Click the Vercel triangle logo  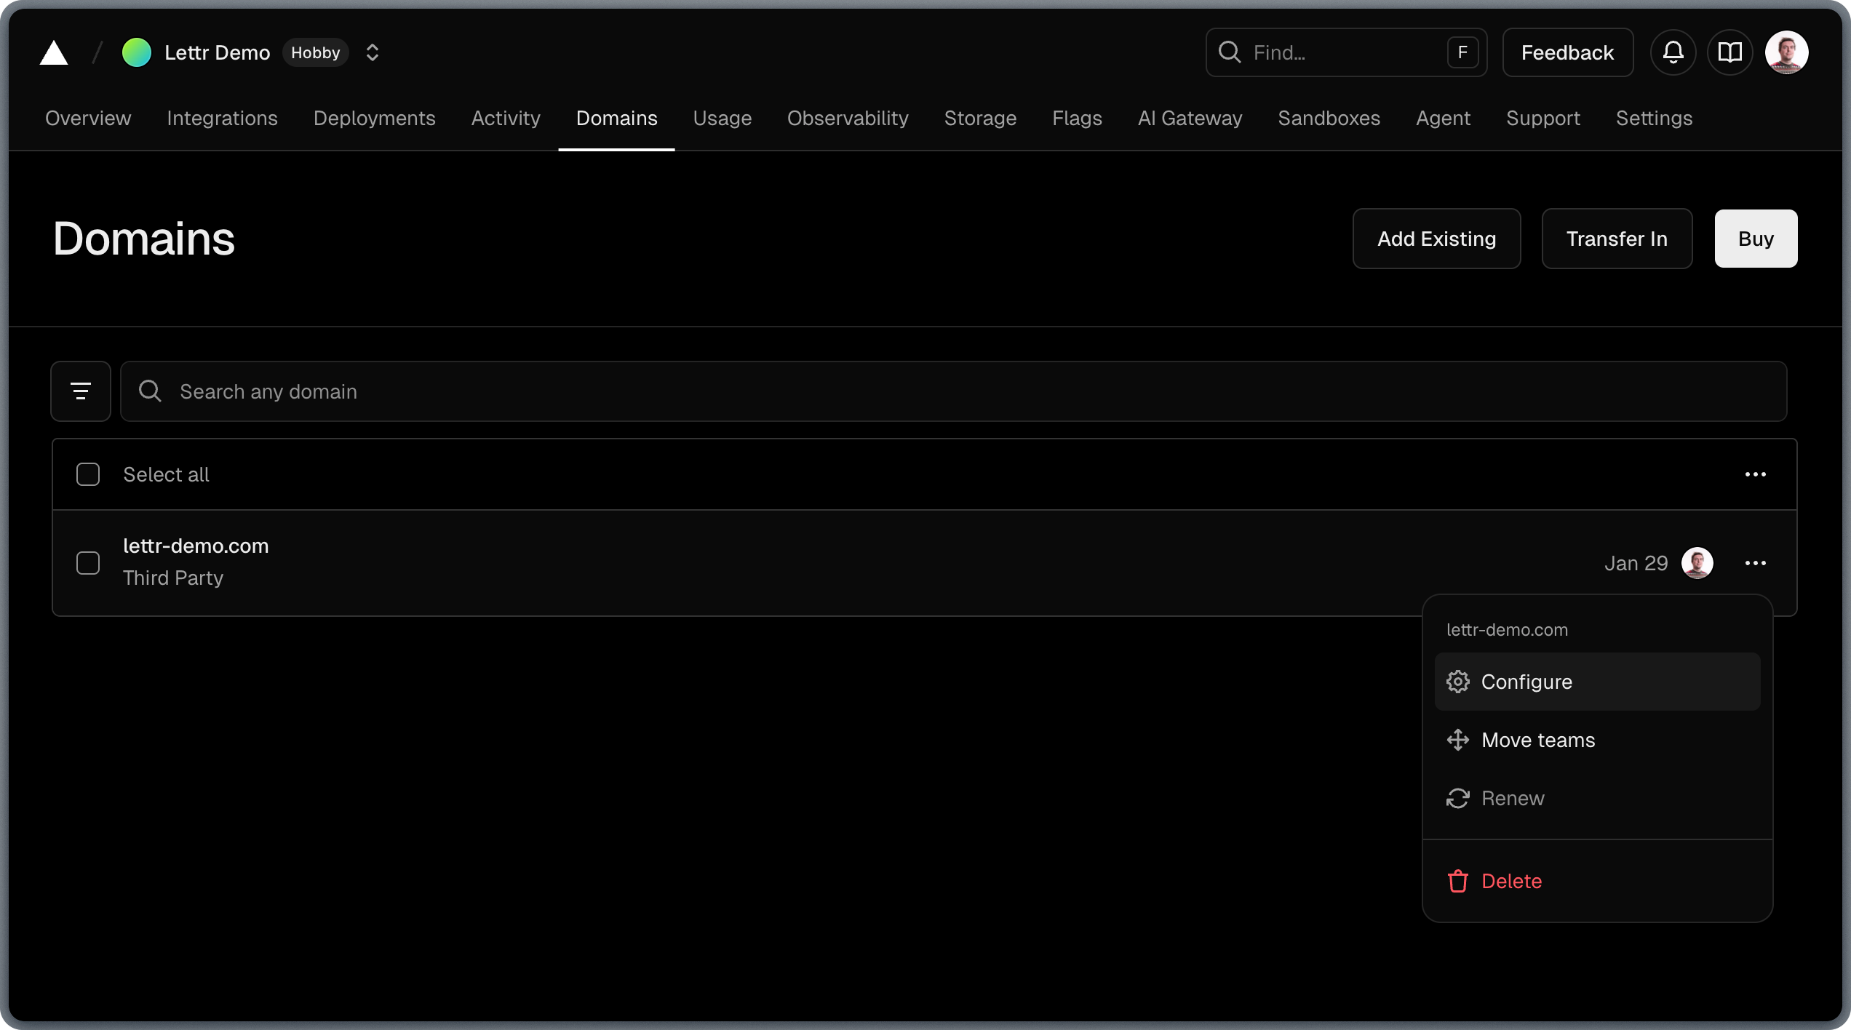coord(53,52)
